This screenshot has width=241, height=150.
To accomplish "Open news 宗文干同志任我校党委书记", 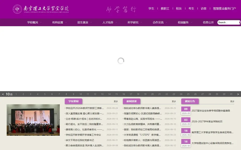I will point(80,140).
